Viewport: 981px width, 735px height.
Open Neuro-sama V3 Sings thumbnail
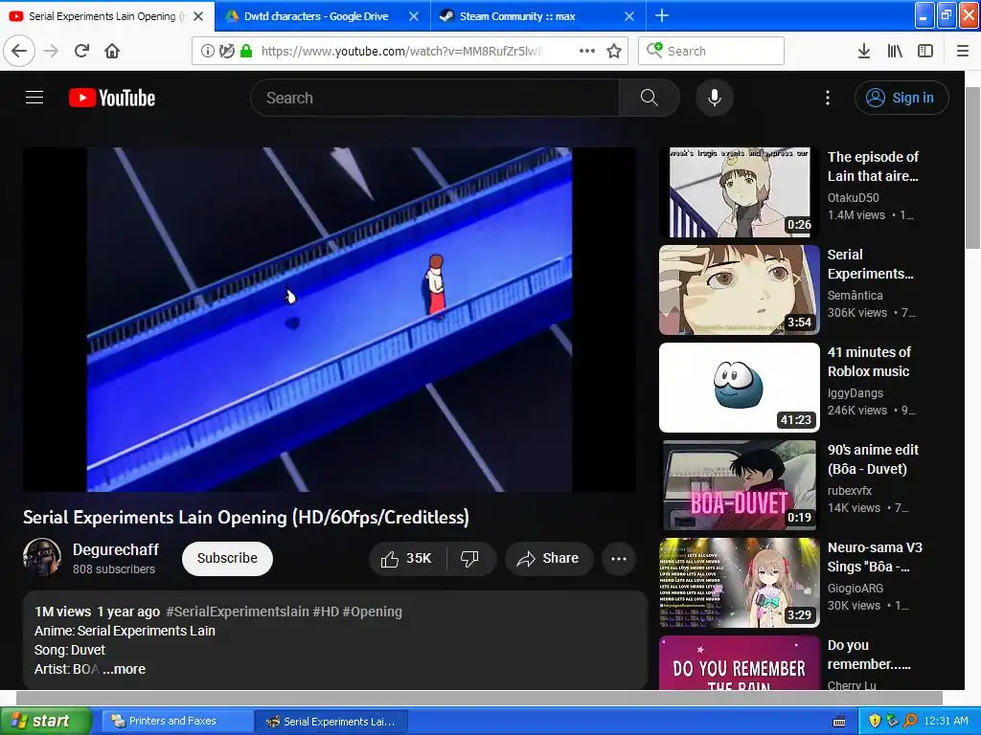pos(739,583)
